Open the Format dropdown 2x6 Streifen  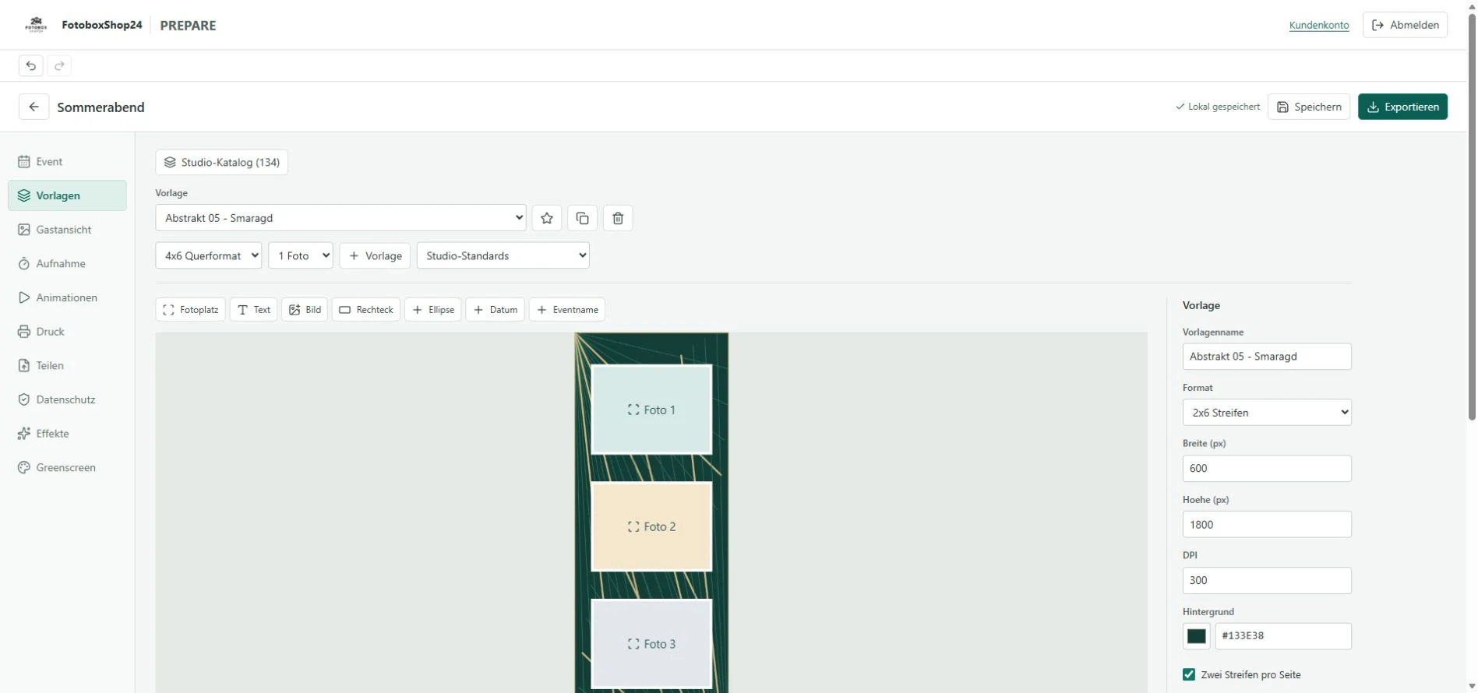[1267, 413]
